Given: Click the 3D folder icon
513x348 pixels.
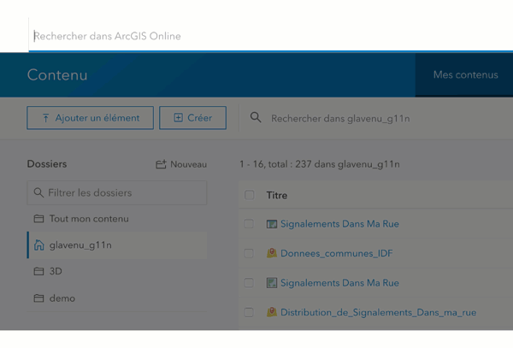Looking at the screenshot, I should pos(38,272).
